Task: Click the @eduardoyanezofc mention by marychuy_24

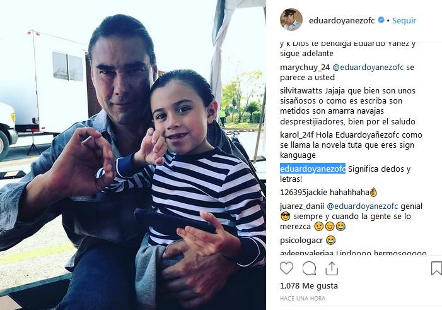Action: pos(368,68)
